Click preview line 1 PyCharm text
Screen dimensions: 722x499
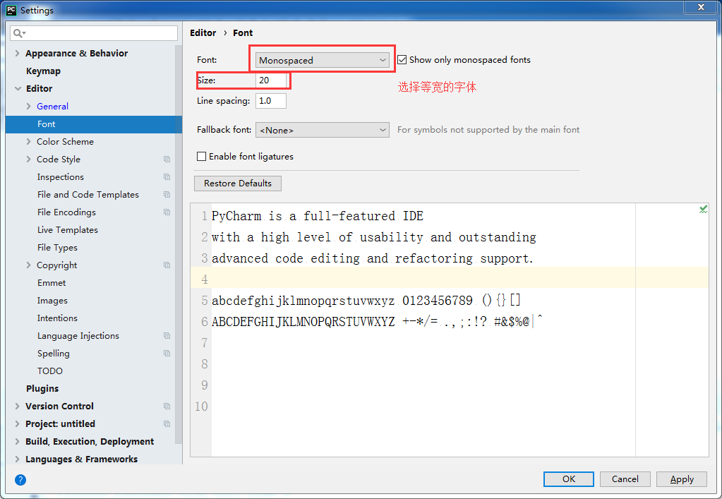tap(318, 216)
